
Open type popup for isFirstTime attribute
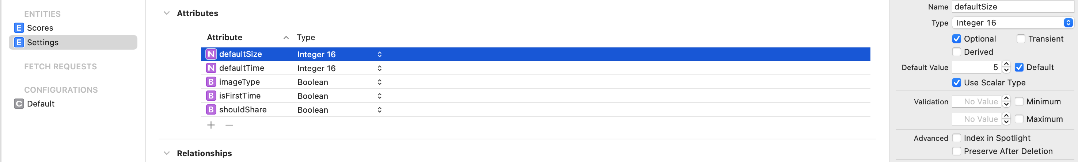(380, 96)
